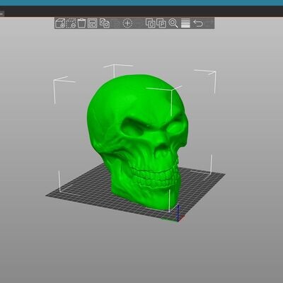The image size is (283, 283).
Task: Split to parts using the 'P' icon
Action: [x=161, y=23]
